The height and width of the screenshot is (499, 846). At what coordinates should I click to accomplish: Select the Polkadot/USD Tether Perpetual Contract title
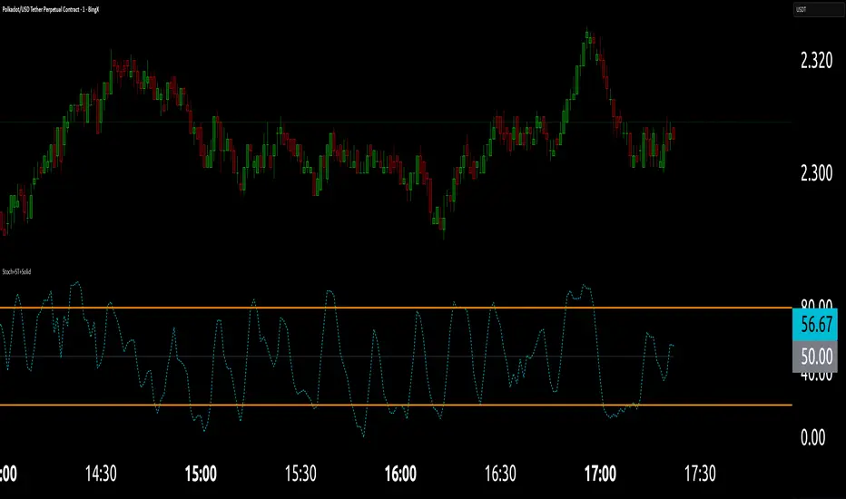[x=51, y=10]
